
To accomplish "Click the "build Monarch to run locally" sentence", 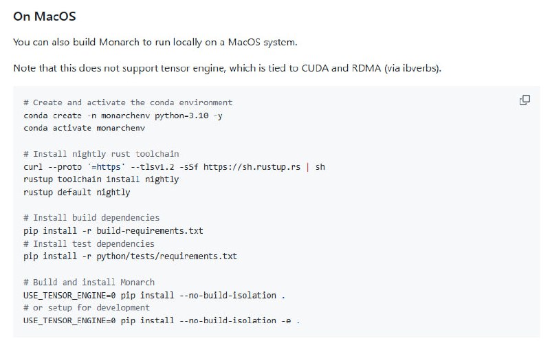I will click(155, 43).
